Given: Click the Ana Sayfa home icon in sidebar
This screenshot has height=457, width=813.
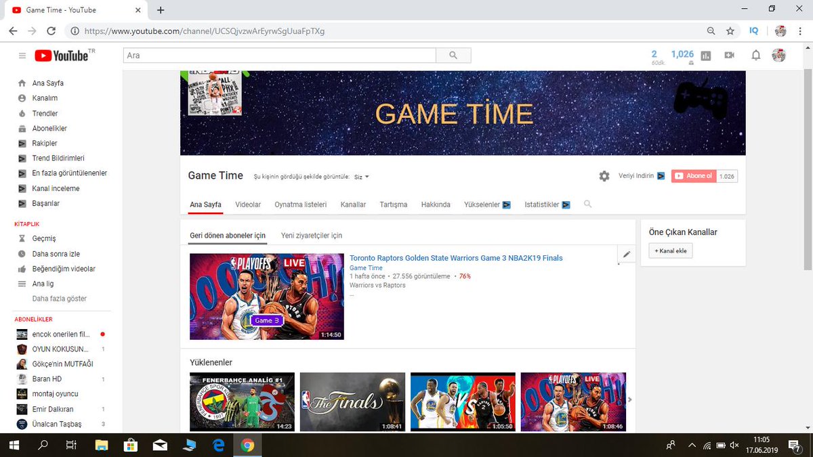Looking at the screenshot, I should [x=22, y=83].
